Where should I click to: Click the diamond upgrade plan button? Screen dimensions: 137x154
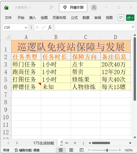[73, 8]
